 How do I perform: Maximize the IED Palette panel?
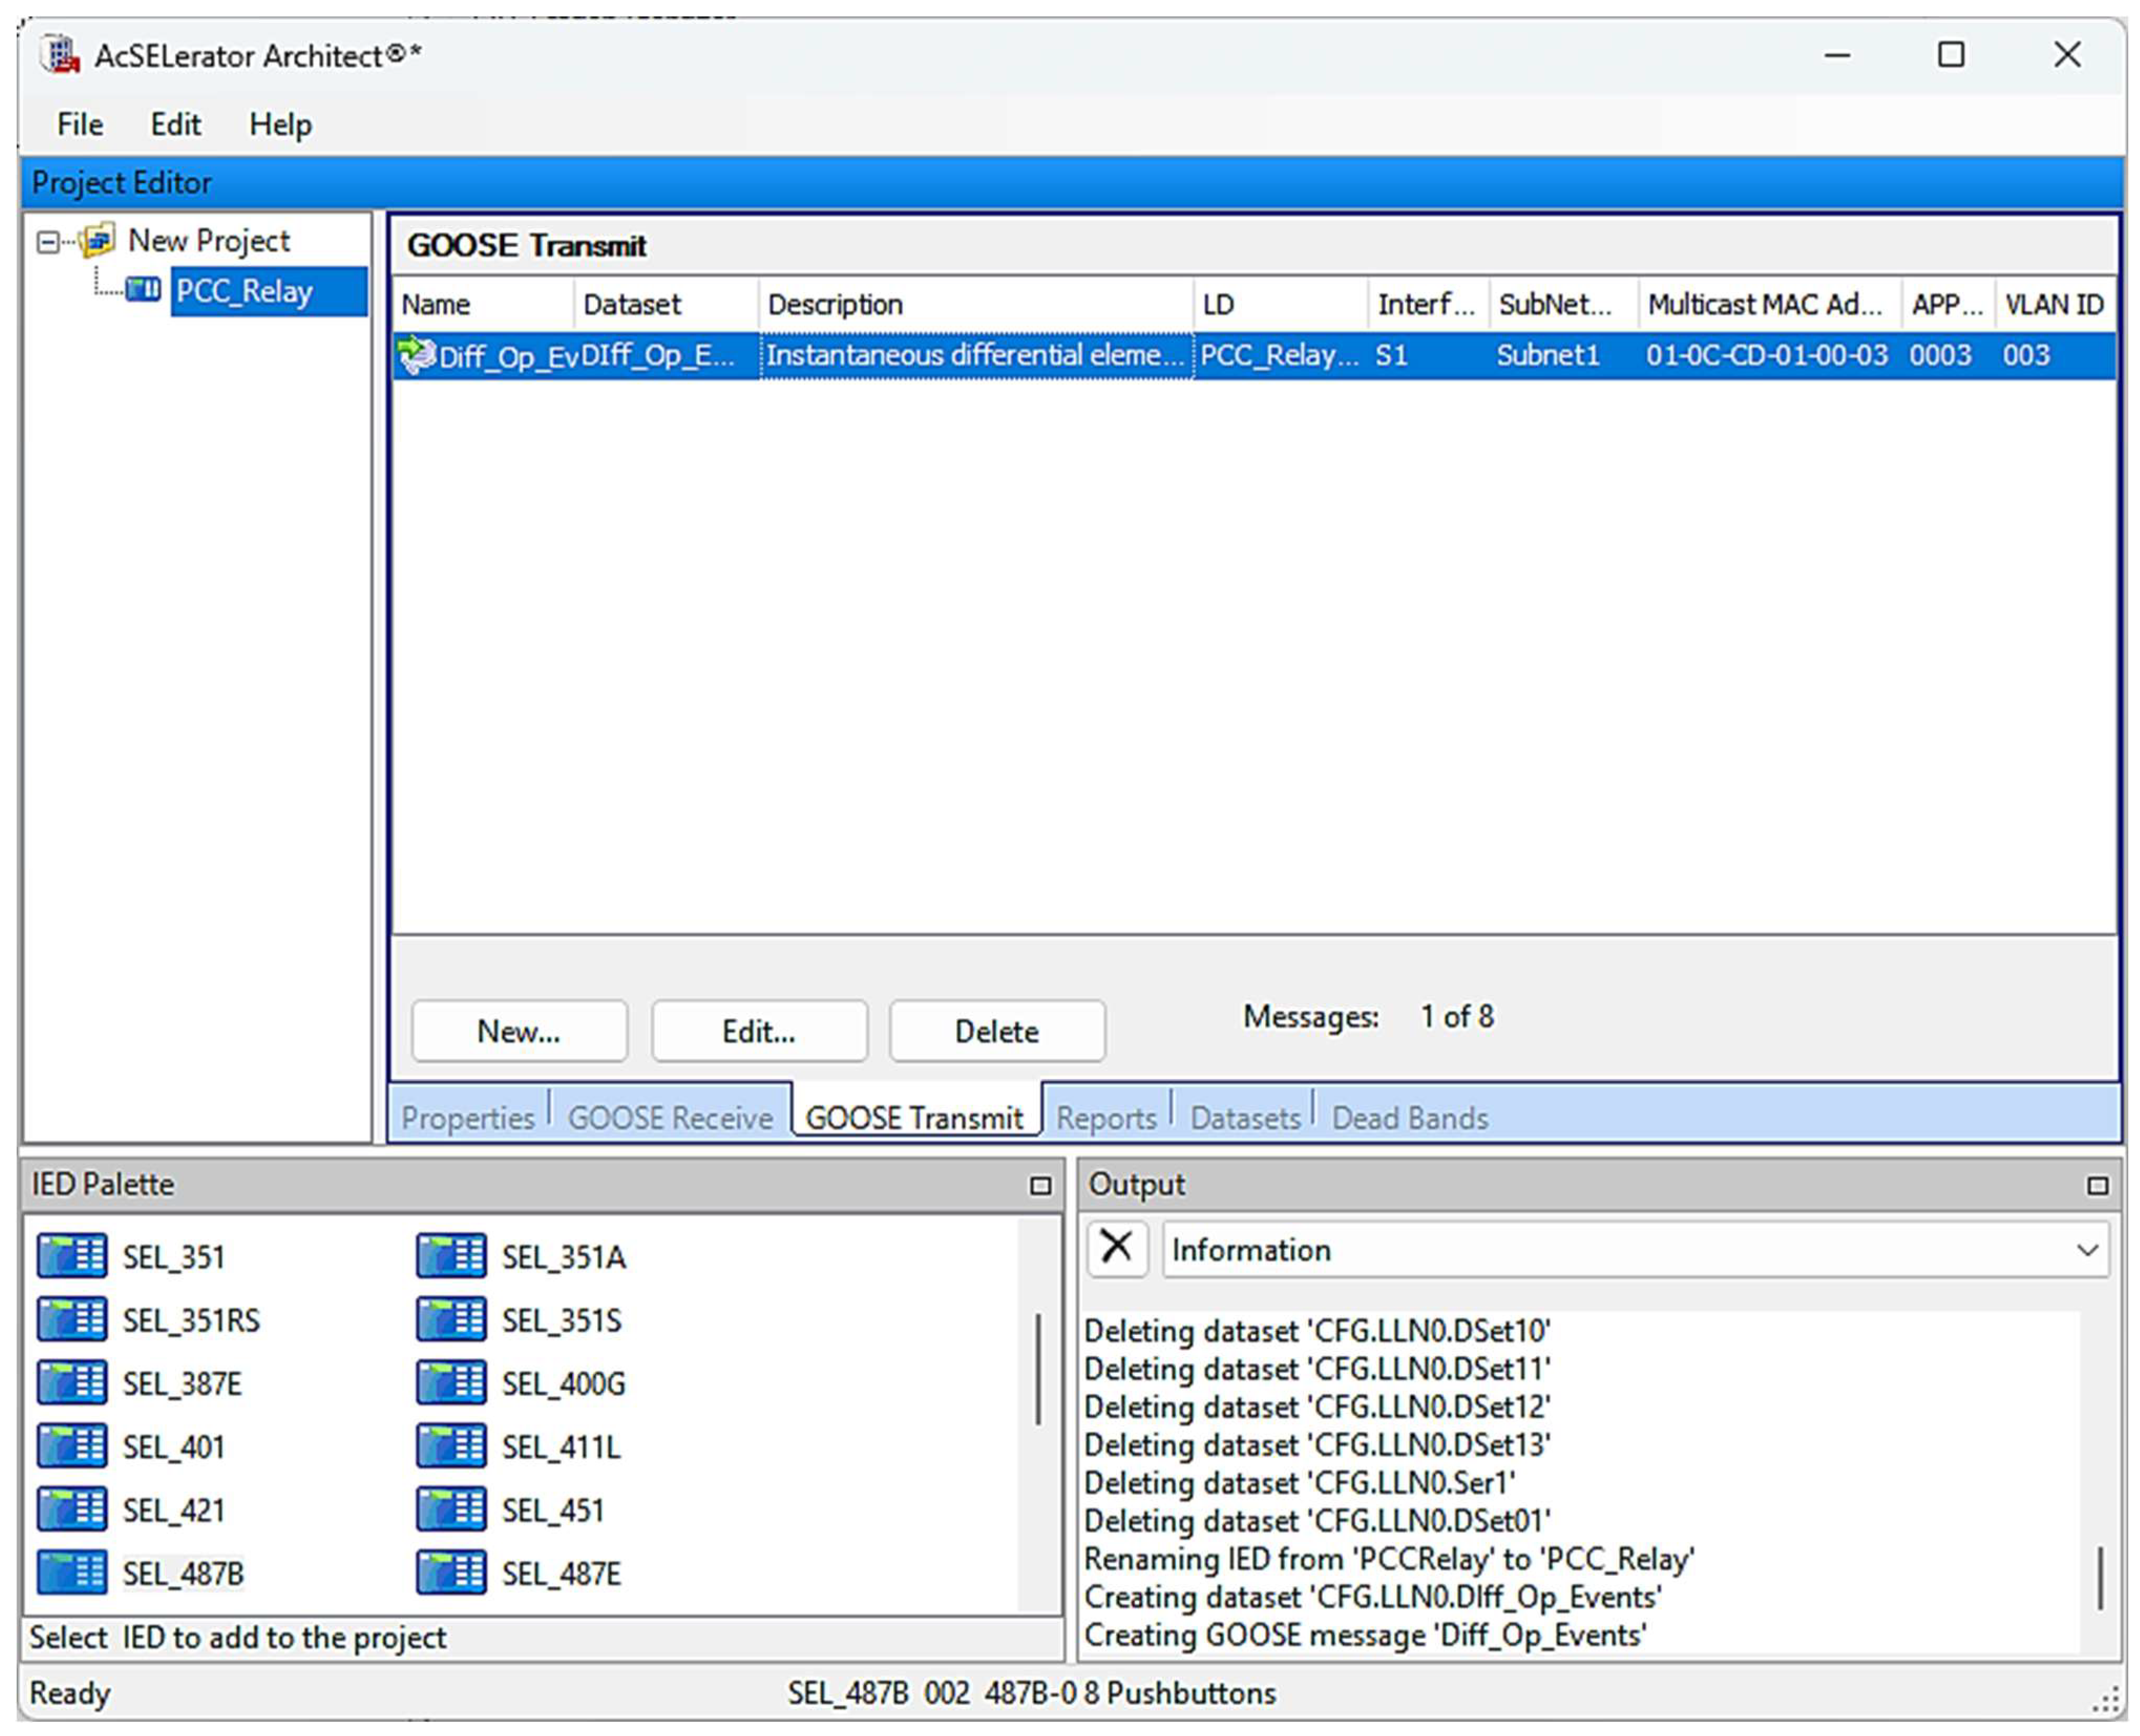click(1040, 1185)
